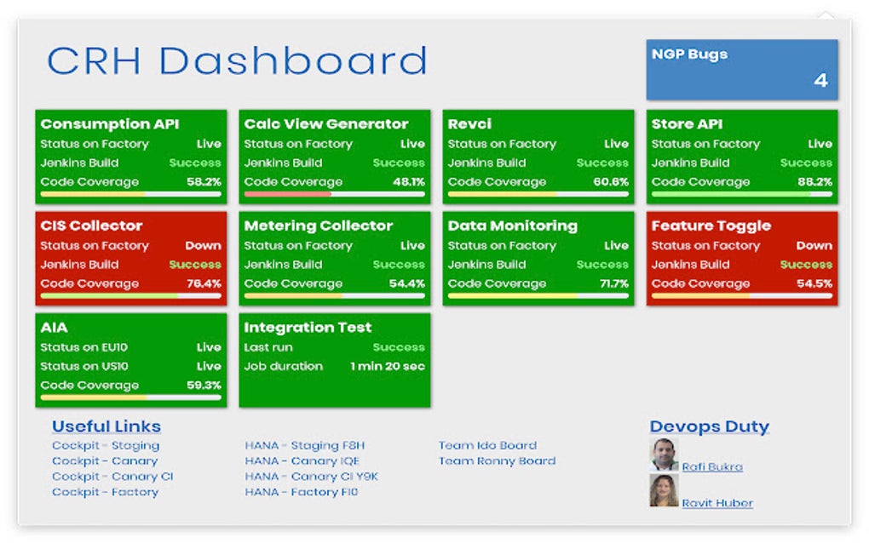Open the HANA - Factory FI0 link
The width and height of the screenshot is (869, 543).
pos(302,492)
